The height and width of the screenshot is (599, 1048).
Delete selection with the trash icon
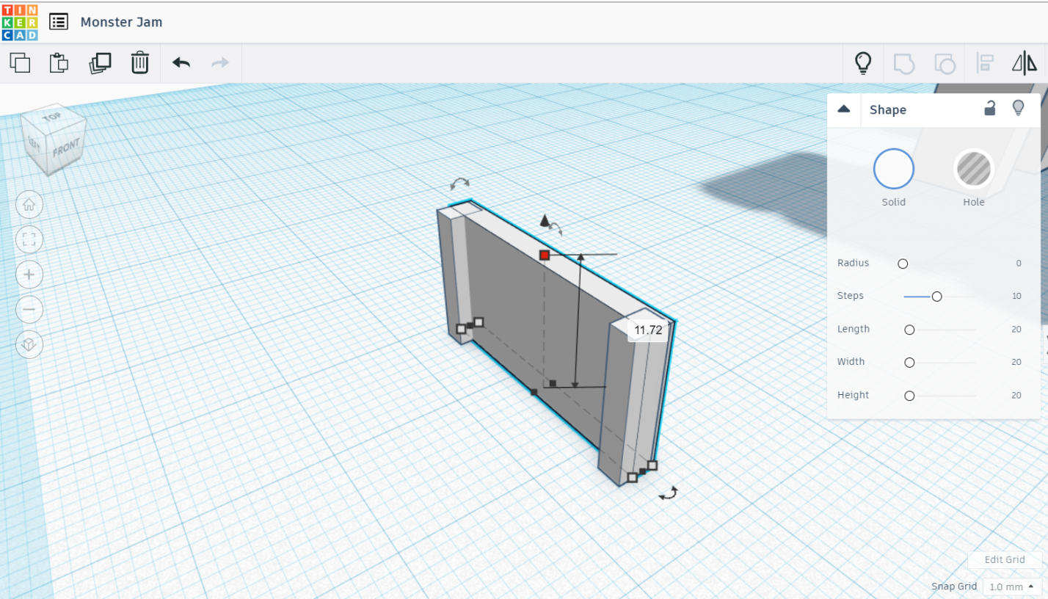tap(139, 63)
